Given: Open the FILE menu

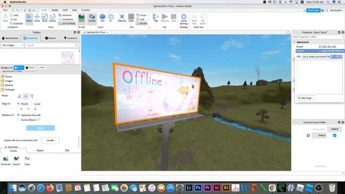Looking at the screenshot, I should 5,10.
